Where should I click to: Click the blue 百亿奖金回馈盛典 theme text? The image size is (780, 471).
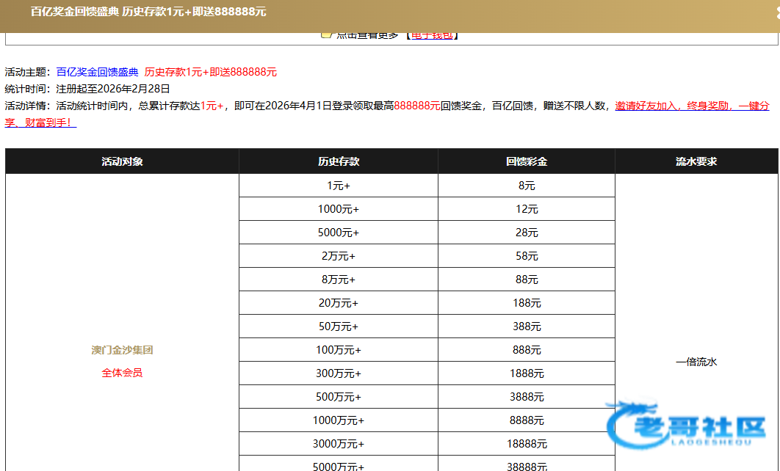(97, 72)
